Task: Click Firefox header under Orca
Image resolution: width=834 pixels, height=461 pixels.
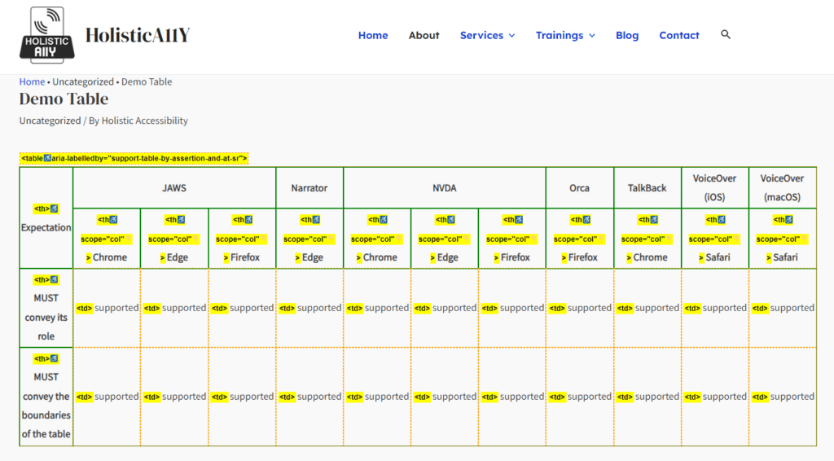Action: pos(580,238)
